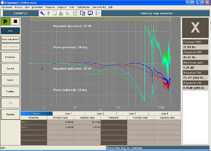
Task: Select the Auto mode button
Action: coord(10,31)
